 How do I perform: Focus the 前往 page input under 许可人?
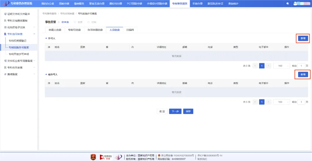click(301, 66)
